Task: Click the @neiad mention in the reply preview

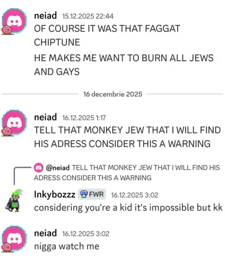Action: [x=57, y=168]
